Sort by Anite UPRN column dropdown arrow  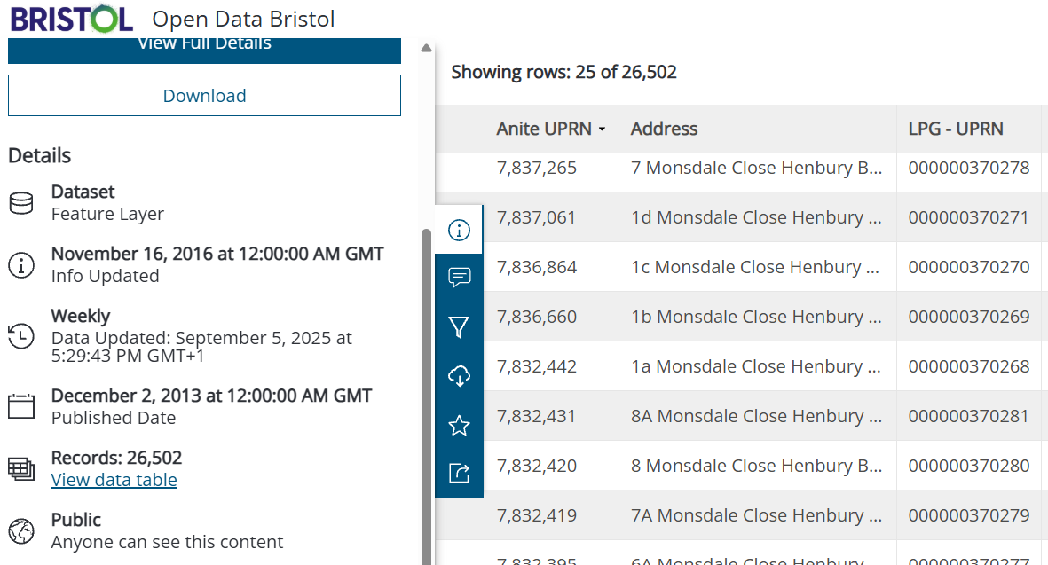(x=603, y=129)
